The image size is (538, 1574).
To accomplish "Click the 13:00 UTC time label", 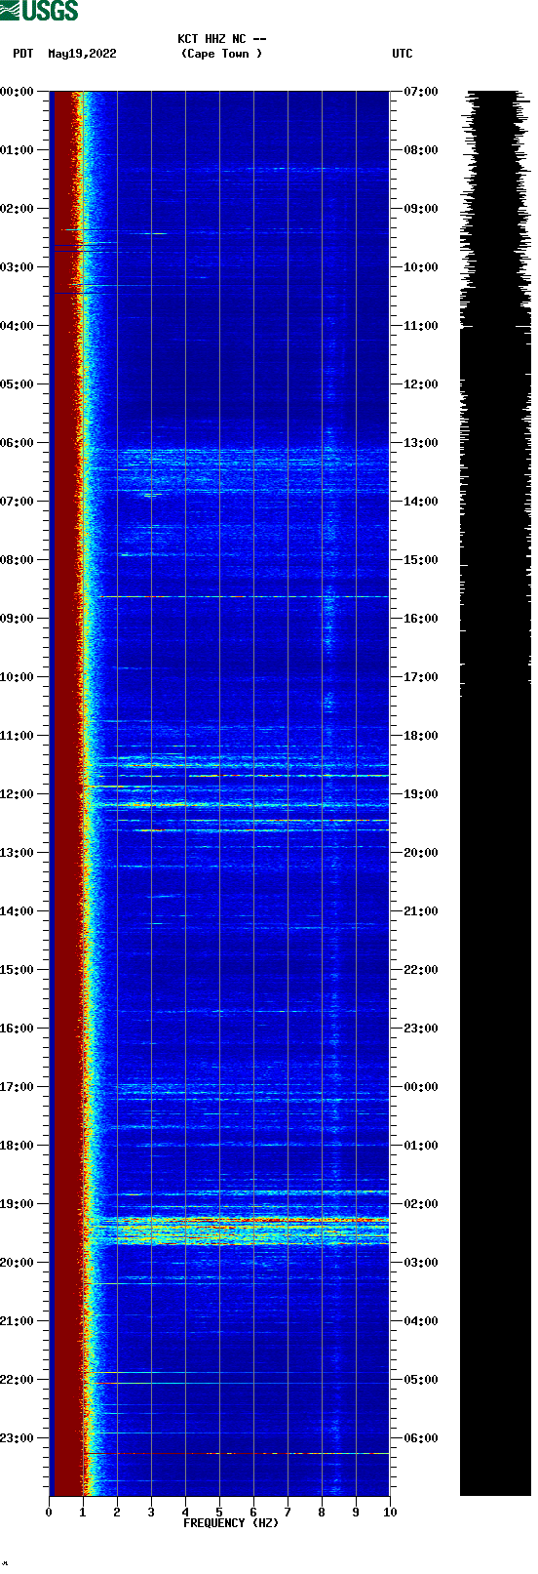I will [421, 443].
